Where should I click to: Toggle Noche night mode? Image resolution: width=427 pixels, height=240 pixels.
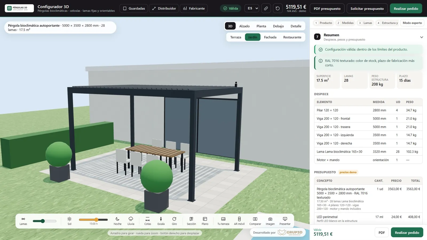coord(117,221)
